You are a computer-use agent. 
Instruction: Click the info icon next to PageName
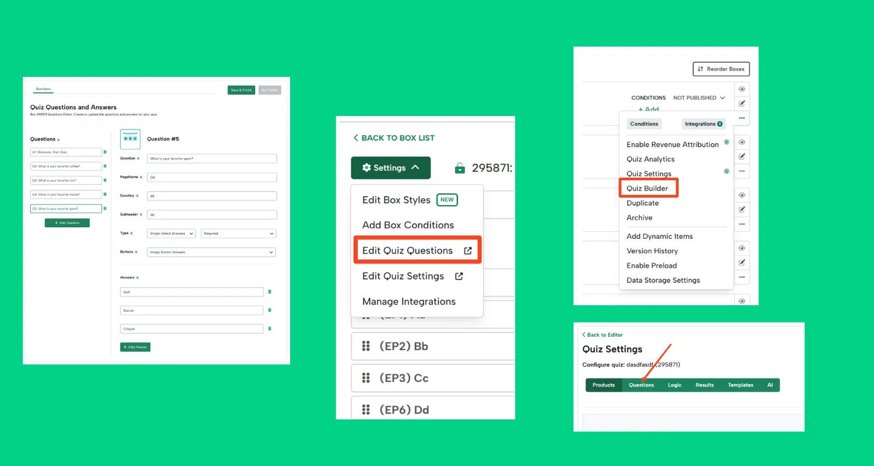point(141,177)
